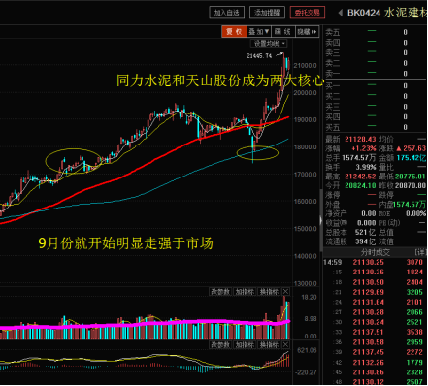Click 改参数 on the MACD panel
The image size is (428, 386).
[220, 345]
